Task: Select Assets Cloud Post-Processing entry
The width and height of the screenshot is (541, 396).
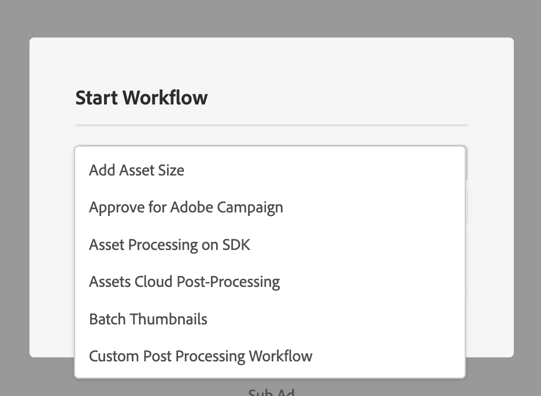Action: [184, 282]
